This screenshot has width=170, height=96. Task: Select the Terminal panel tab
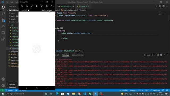[x=66, y=55]
